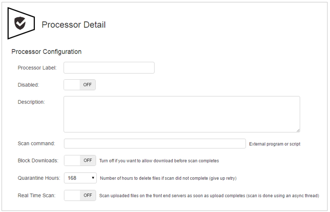The width and height of the screenshot is (330, 212).
Task: Click the Processor Label caption
Action: pyautogui.click(x=37, y=68)
